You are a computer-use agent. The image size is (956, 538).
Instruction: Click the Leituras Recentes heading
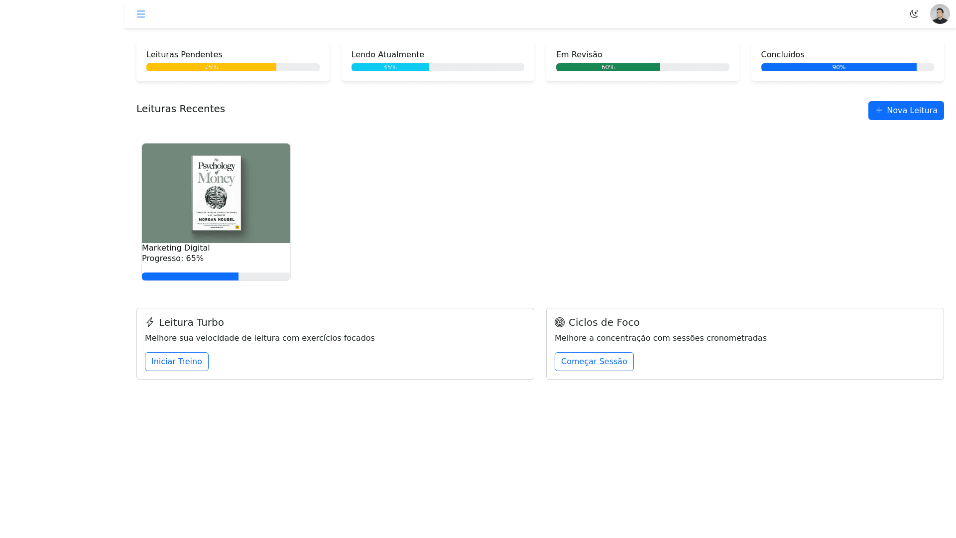pyautogui.click(x=181, y=109)
